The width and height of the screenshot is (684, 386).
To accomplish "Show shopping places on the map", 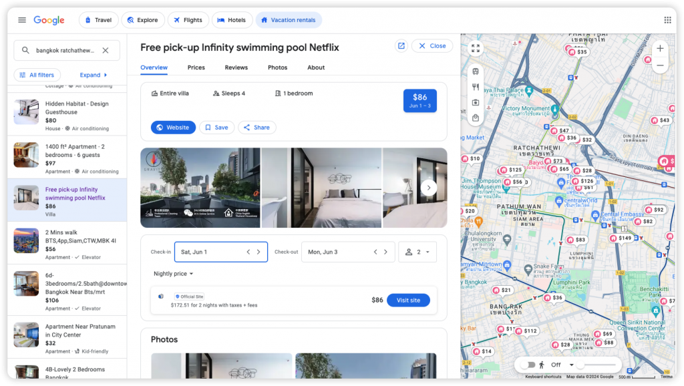I will click(476, 118).
